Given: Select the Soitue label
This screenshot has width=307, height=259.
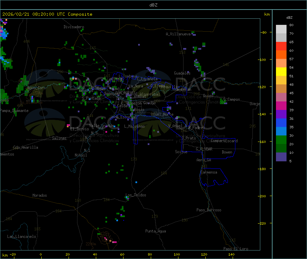Looking at the screenshot, I should (181, 152).
